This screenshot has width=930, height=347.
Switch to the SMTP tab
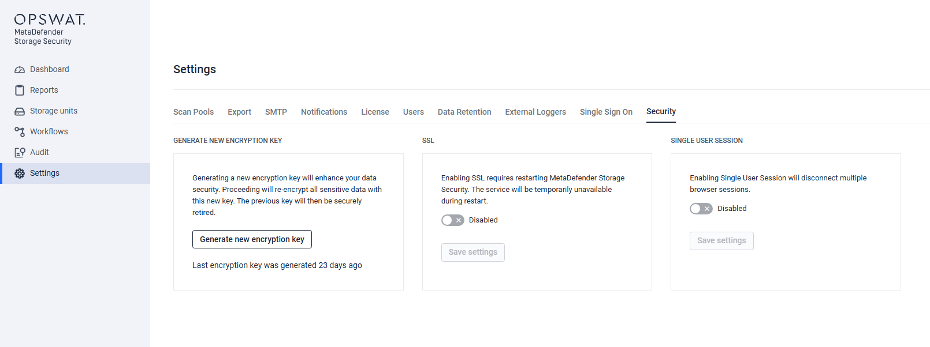tap(276, 112)
